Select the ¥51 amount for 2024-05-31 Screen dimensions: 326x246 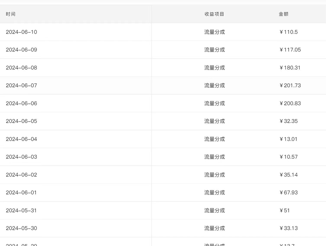tap(285, 210)
